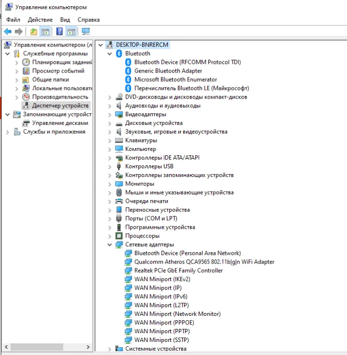Expand Аудиовходы и аудиовыходы category
This screenshot has height=355, width=347.
[x=110, y=106]
